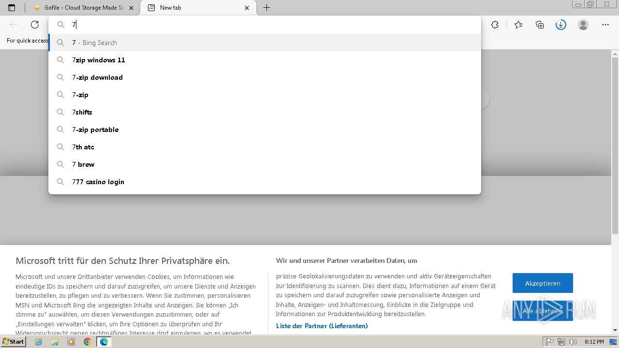
Task: Choose the '7 brew' suggestion
Action: coord(265,164)
